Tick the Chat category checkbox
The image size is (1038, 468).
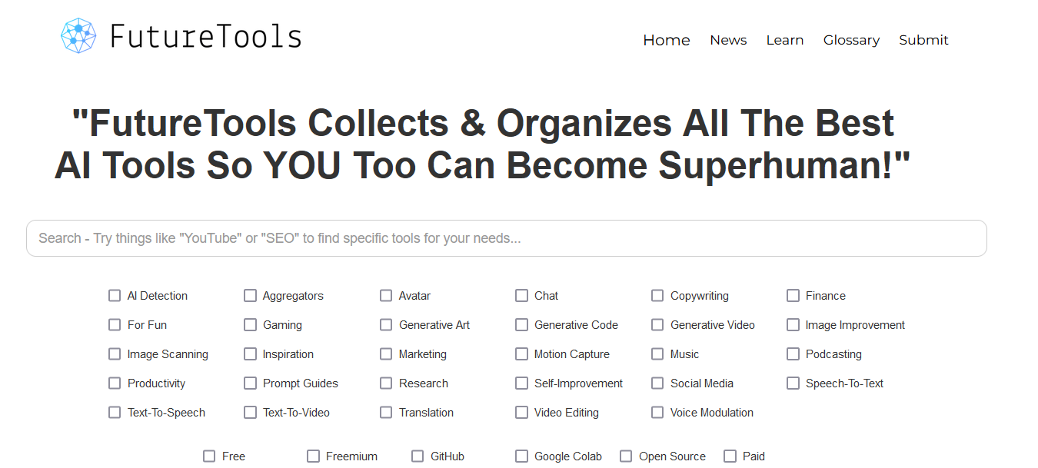click(x=521, y=296)
